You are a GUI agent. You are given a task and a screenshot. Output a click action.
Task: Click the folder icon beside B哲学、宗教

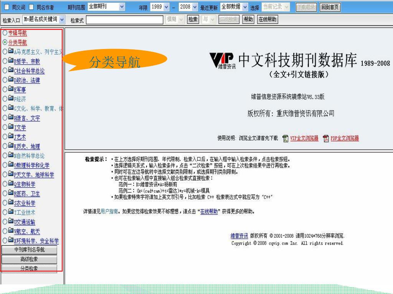click(x=11, y=60)
